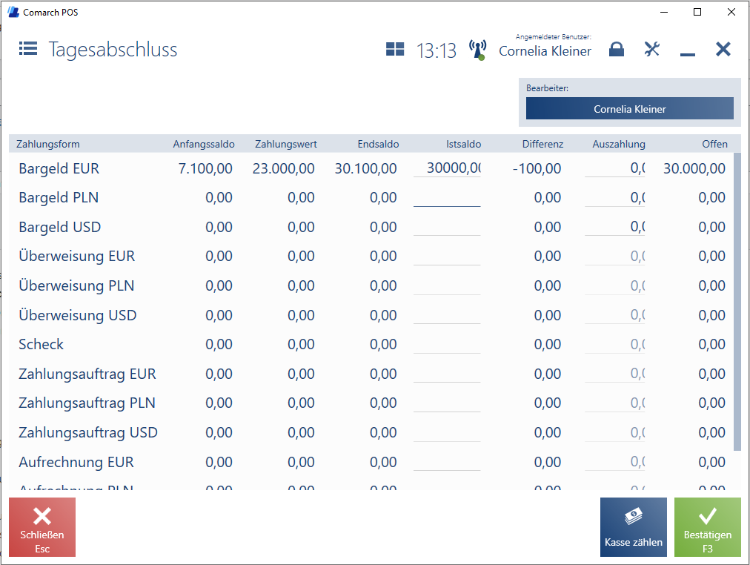The image size is (750, 565).
Task: Click the Istsaldo column header
Action: tap(463, 144)
